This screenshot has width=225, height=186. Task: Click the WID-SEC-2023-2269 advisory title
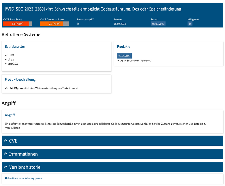[x=93, y=9]
